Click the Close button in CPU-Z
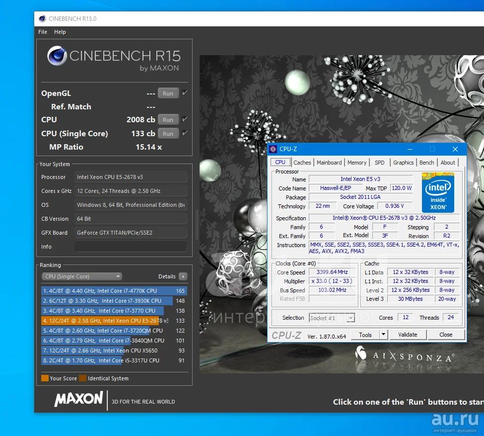This screenshot has width=484, height=436. (x=446, y=335)
